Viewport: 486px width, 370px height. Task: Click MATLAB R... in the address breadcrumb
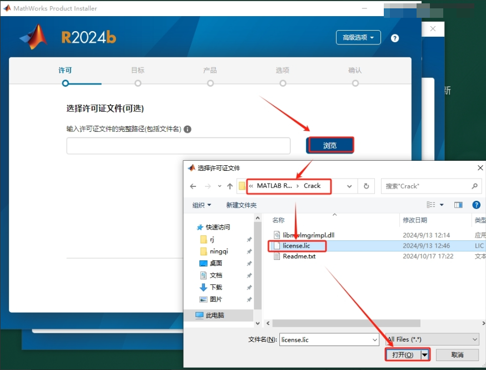pos(274,186)
